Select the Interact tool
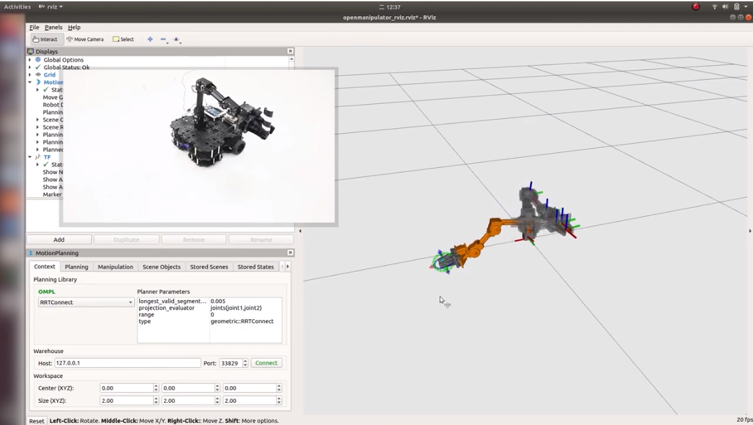Screen dimensions: 753x425 pos(46,39)
